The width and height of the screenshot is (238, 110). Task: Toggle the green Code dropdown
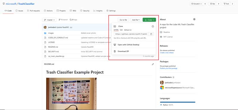pyautogui.click(x=149, y=20)
